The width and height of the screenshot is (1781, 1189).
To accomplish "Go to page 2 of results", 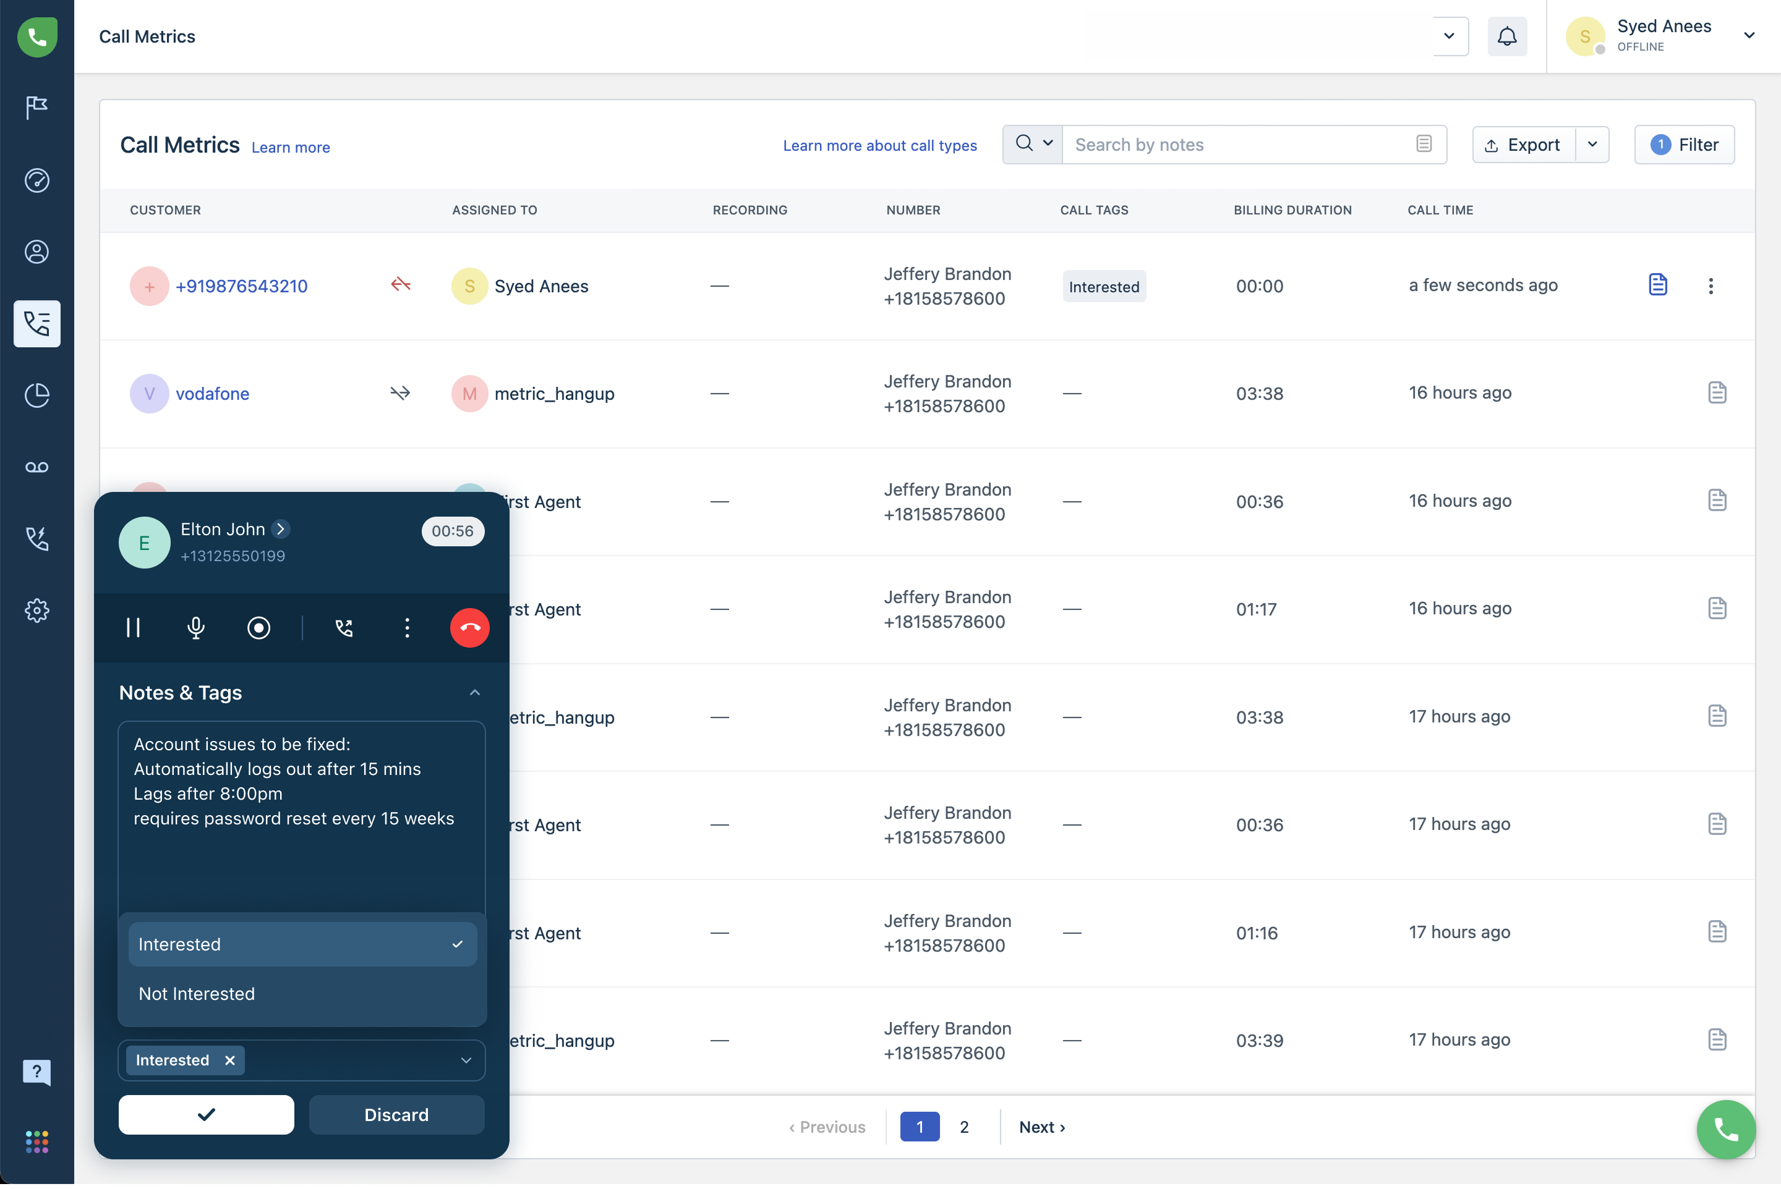I will coord(963,1127).
